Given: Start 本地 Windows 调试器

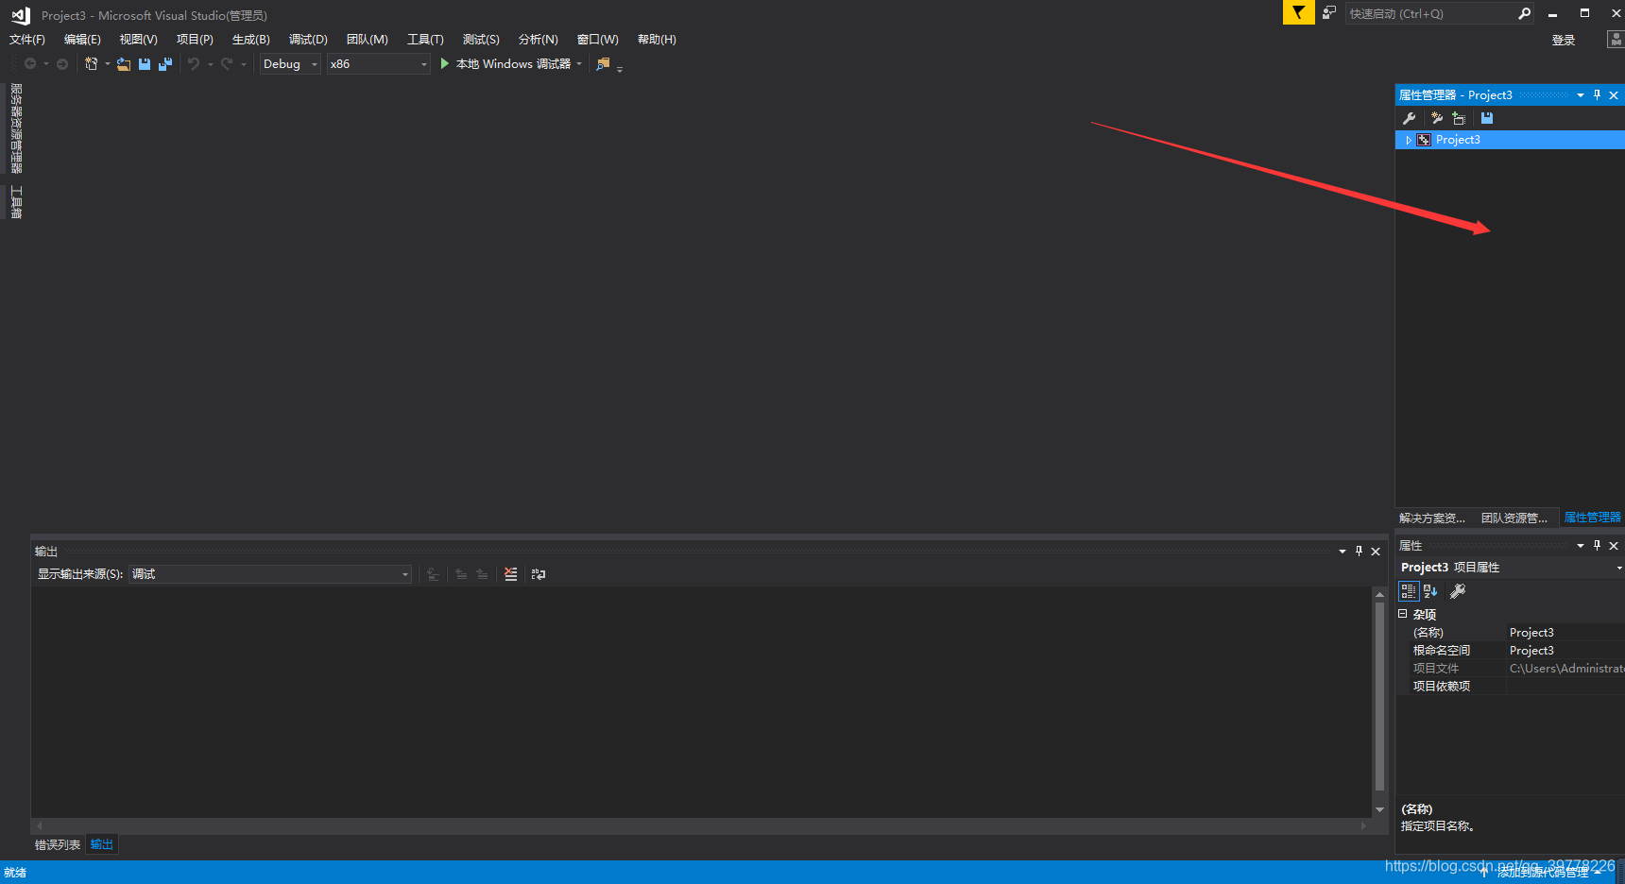Looking at the screenshot, I should pos(505,64).
